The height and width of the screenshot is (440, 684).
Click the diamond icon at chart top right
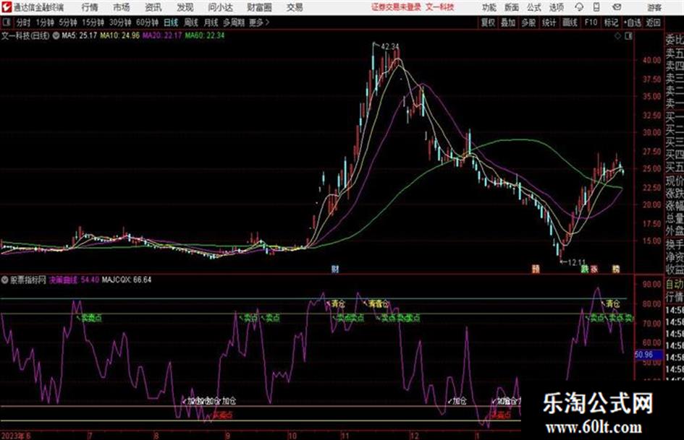[617, 36]
